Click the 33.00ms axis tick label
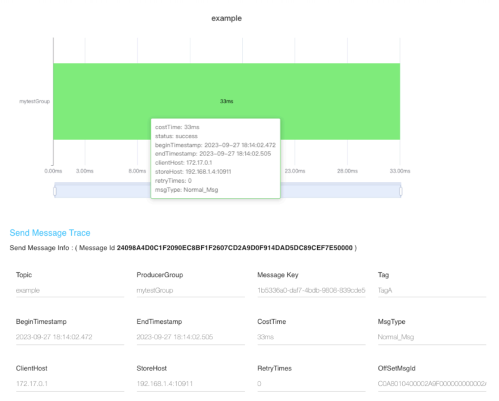This screenshot has width=499, height=401. click(x=399, y=171)
